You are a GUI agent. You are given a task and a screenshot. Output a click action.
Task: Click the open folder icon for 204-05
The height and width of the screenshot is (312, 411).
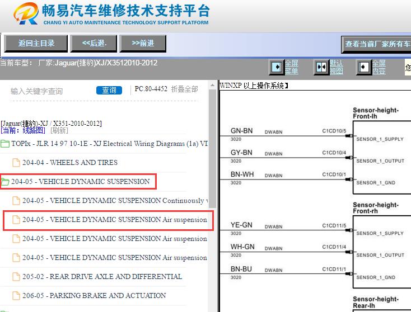tap(5, 181)
